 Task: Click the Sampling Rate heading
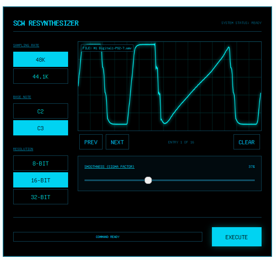[x=26, y=45]
